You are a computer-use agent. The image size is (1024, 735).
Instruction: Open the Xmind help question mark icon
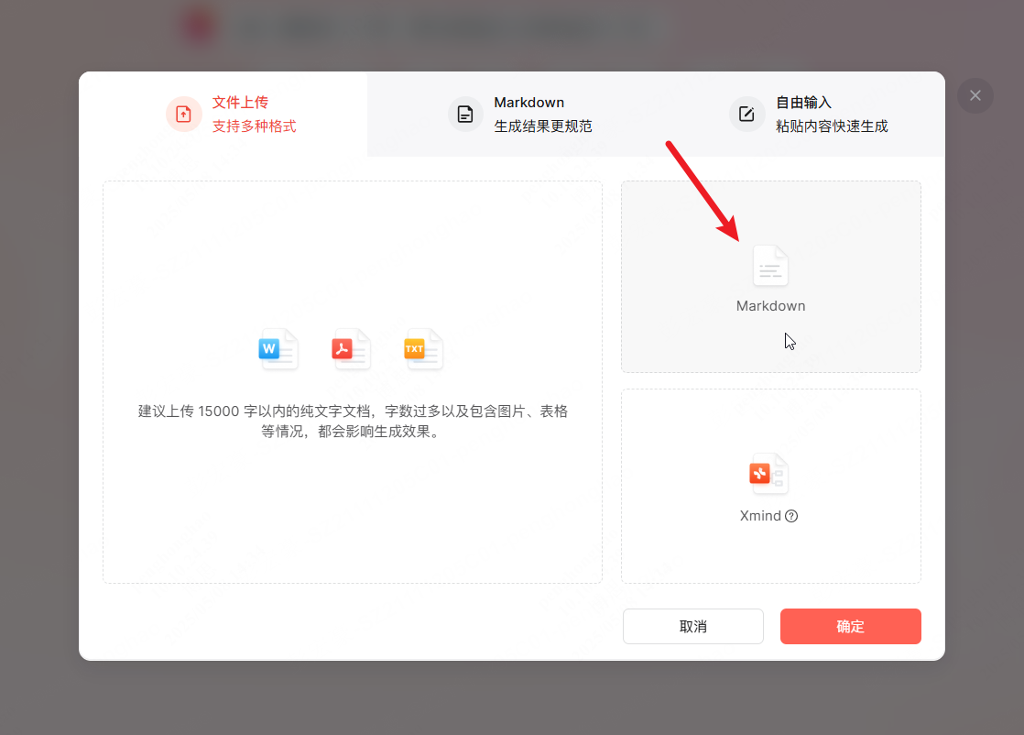[793, 516]
